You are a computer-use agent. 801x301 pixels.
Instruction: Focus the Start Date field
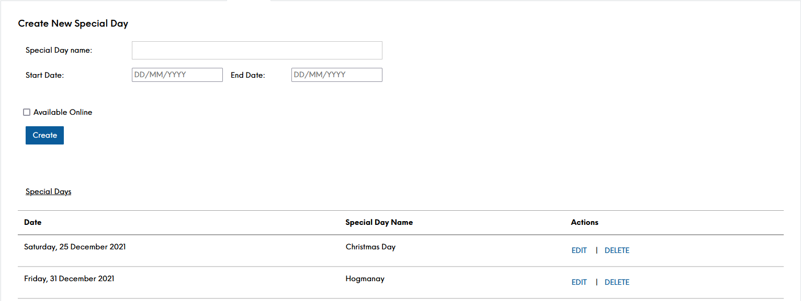177,75
